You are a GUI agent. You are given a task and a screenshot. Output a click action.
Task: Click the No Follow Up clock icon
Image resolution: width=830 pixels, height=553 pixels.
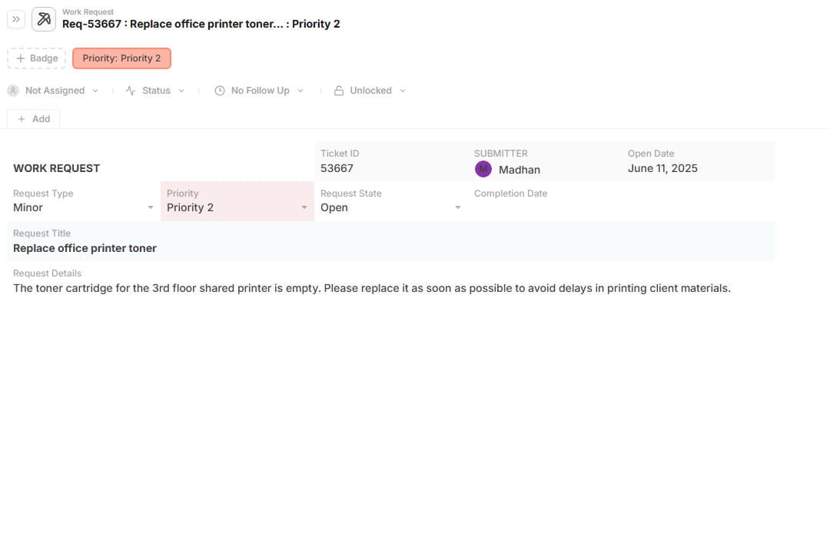(220, 91)
